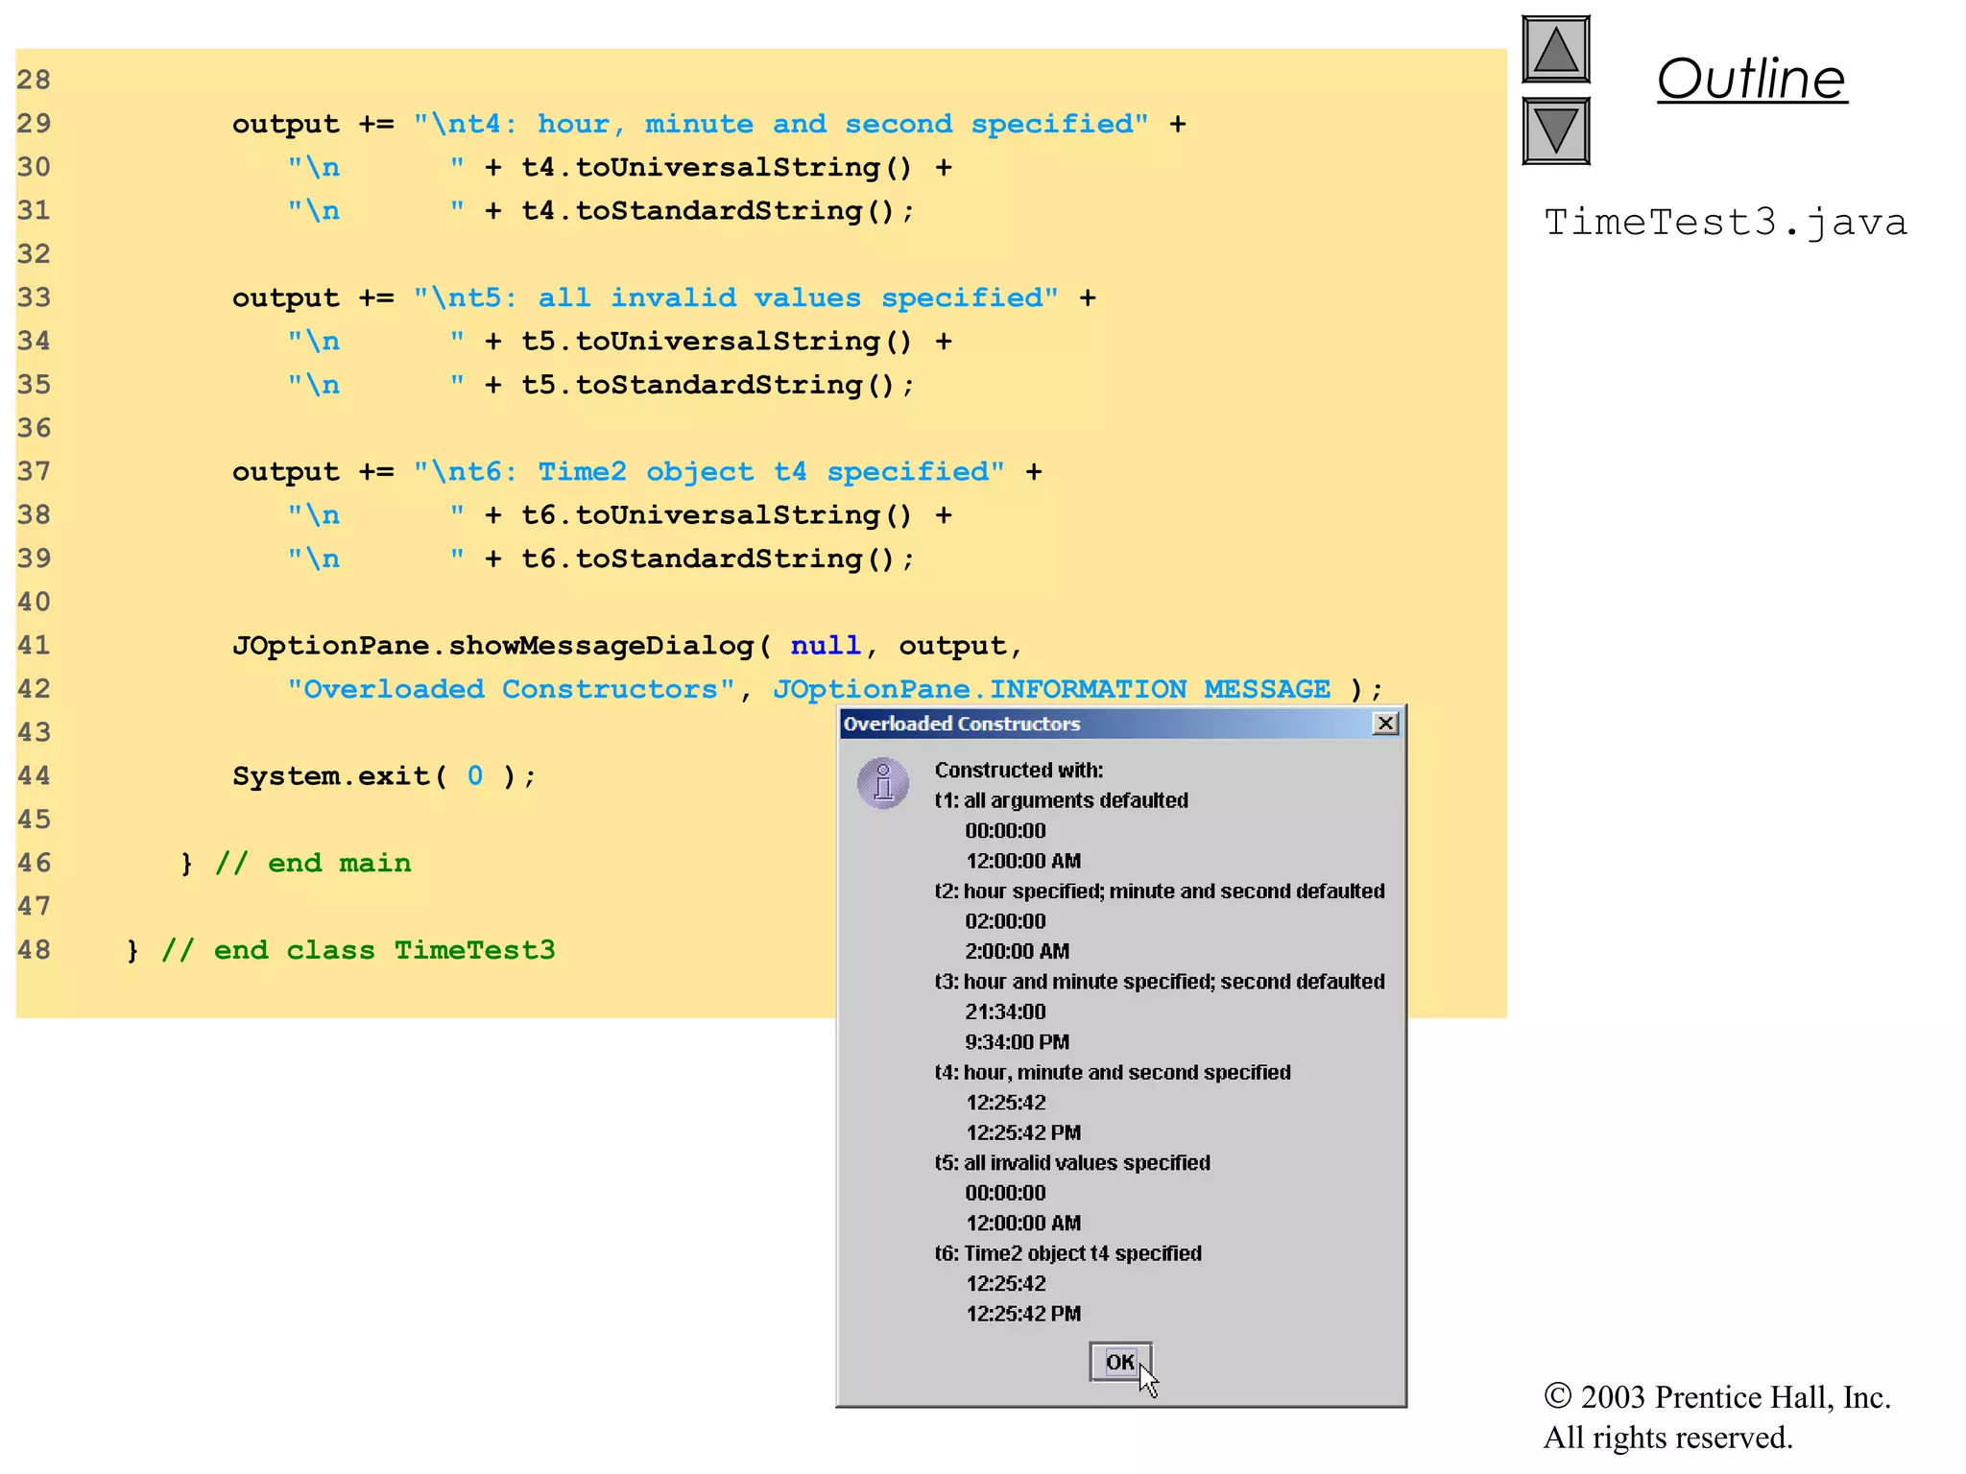Click the Outline heading link

pos(1752,79)
